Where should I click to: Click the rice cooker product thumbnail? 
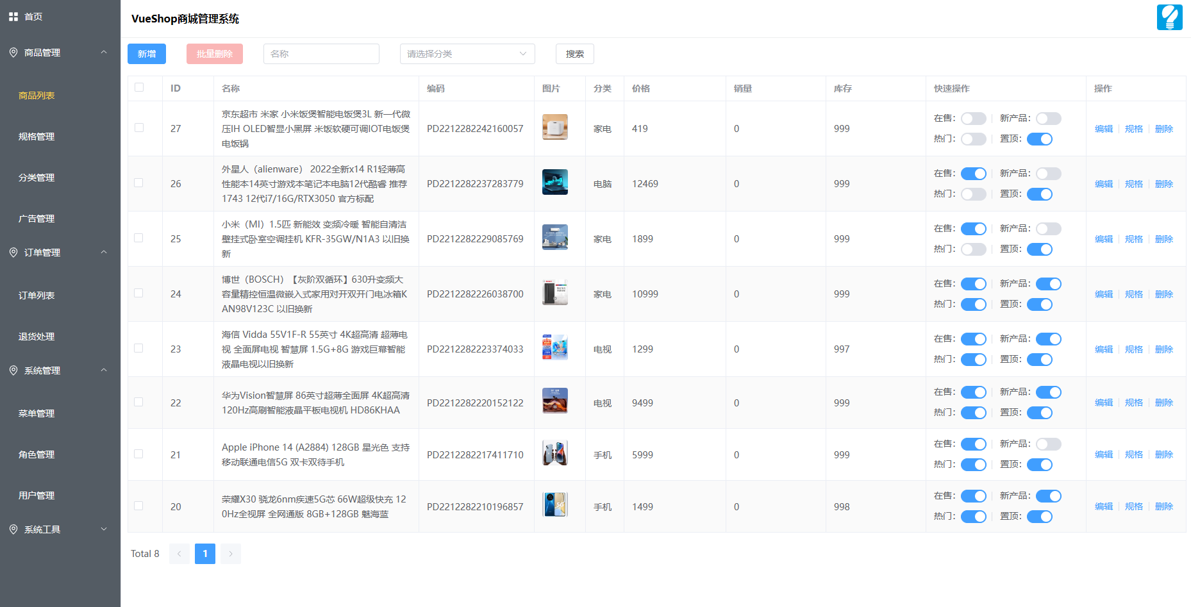pos(554,127)
